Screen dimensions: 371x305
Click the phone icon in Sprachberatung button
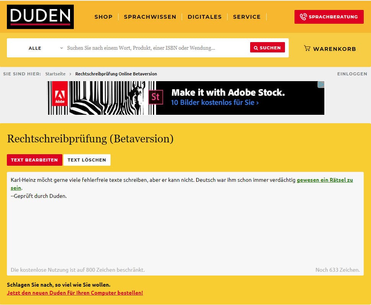coord(303,16)
